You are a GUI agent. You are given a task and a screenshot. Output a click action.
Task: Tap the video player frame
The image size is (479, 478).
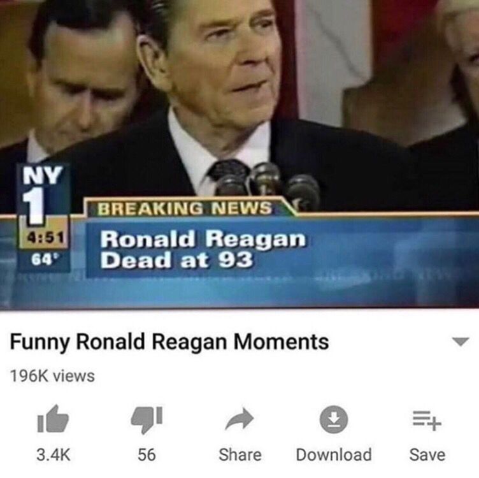coord(240,155)
